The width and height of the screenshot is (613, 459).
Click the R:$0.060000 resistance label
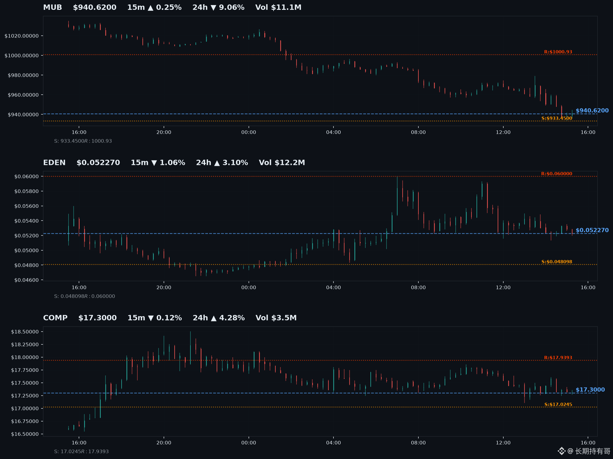(557, 174)
